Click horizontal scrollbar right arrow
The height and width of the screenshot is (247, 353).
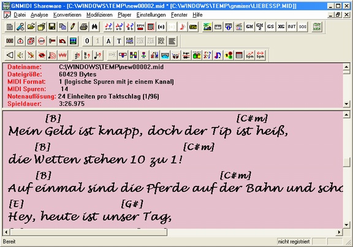[x=340, y=232]
